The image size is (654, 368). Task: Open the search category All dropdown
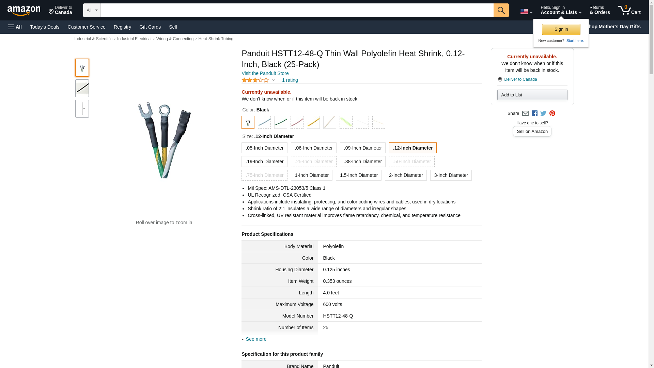(92, 10)
